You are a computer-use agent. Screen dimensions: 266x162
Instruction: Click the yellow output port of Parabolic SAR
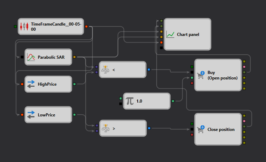74,57
